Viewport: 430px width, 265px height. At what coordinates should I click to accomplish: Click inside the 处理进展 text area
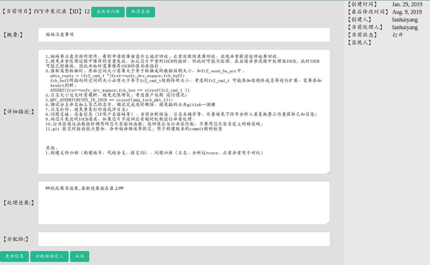click(184, 203)
